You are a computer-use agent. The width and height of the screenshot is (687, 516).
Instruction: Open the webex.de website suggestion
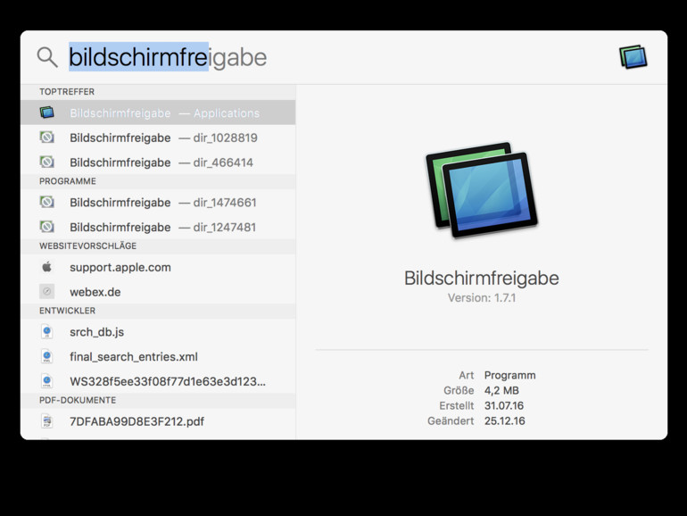[158, 292]
